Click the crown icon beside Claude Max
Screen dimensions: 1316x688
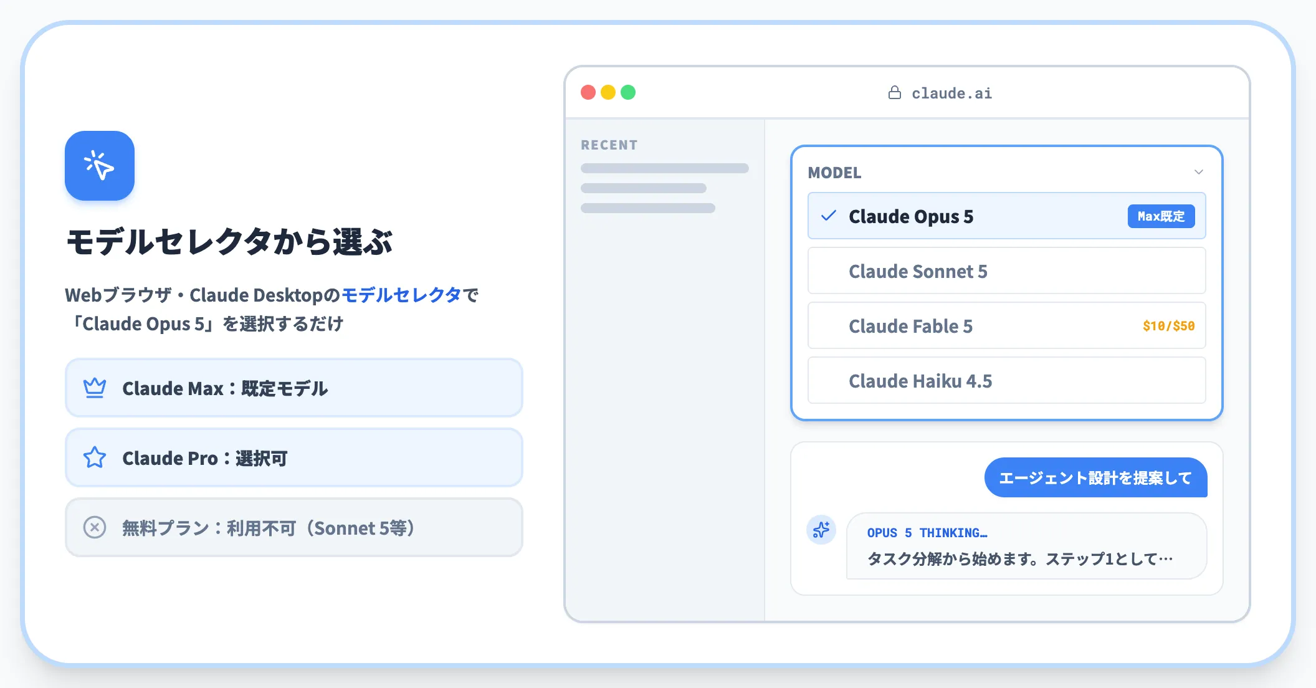point(95,388)
